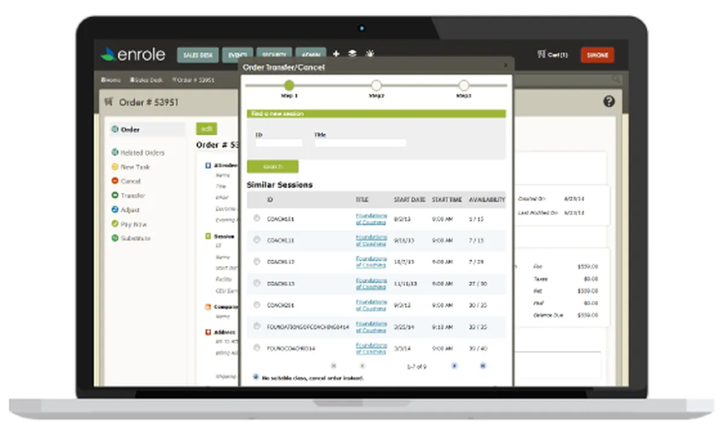Click the Step 3 progress marker

(x=463, y=85)
